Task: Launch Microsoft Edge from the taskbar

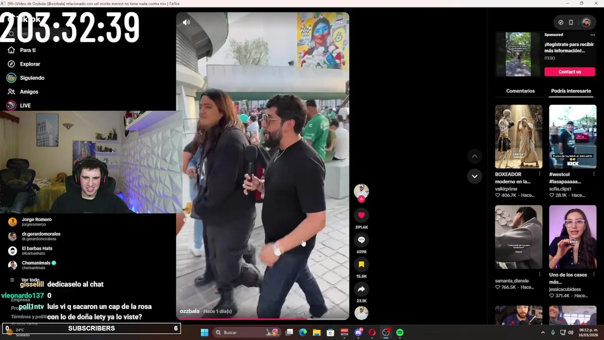Action: (x=303, y=332)
